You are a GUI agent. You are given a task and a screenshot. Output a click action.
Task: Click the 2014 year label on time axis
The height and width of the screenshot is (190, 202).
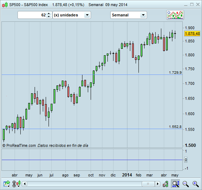pyautogui.click(x=127, y=175)
